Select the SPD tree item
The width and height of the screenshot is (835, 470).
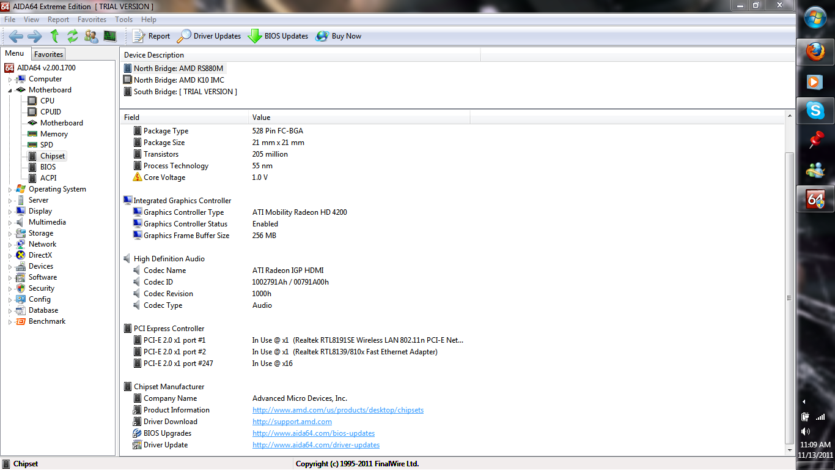pos(46,145)
